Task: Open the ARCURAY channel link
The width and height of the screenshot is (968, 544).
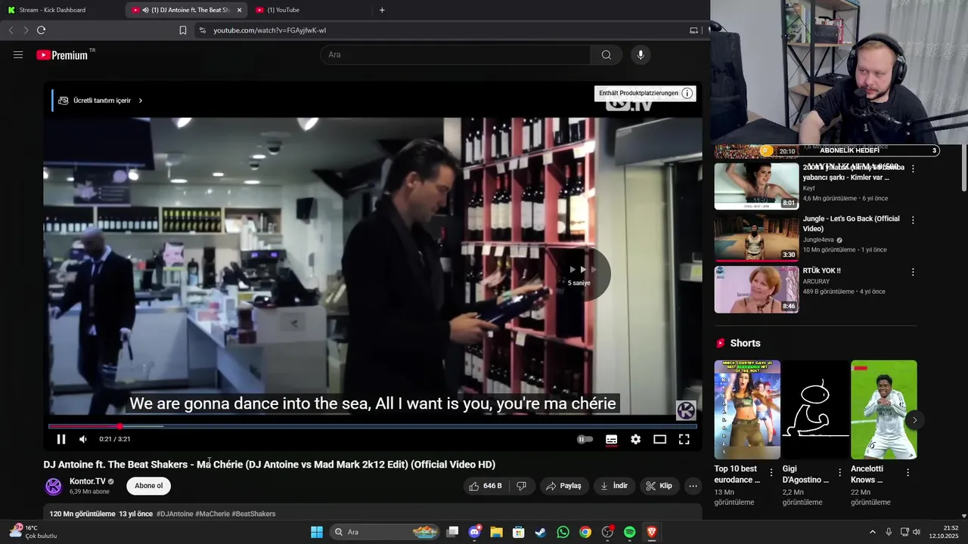Action: click(x=816, y=282)
